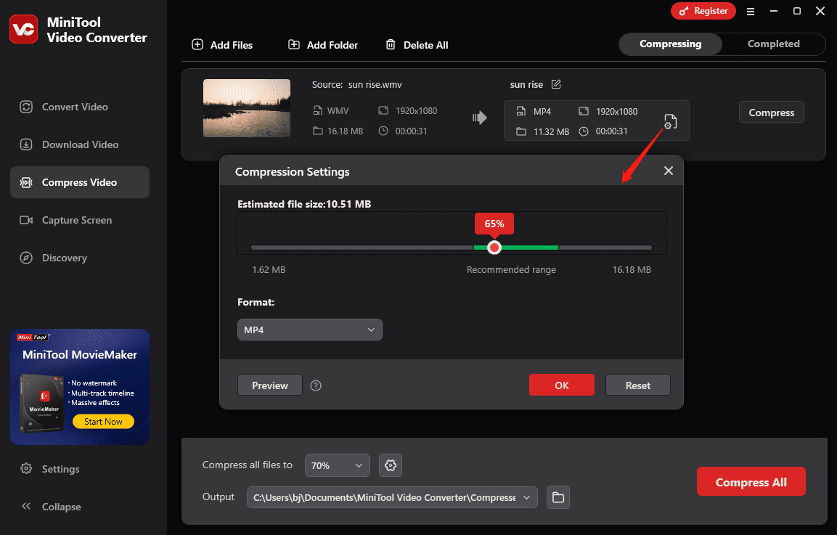Click the sidebar Settings gear icon
837x535 pixels.
[x=26, y=468]
